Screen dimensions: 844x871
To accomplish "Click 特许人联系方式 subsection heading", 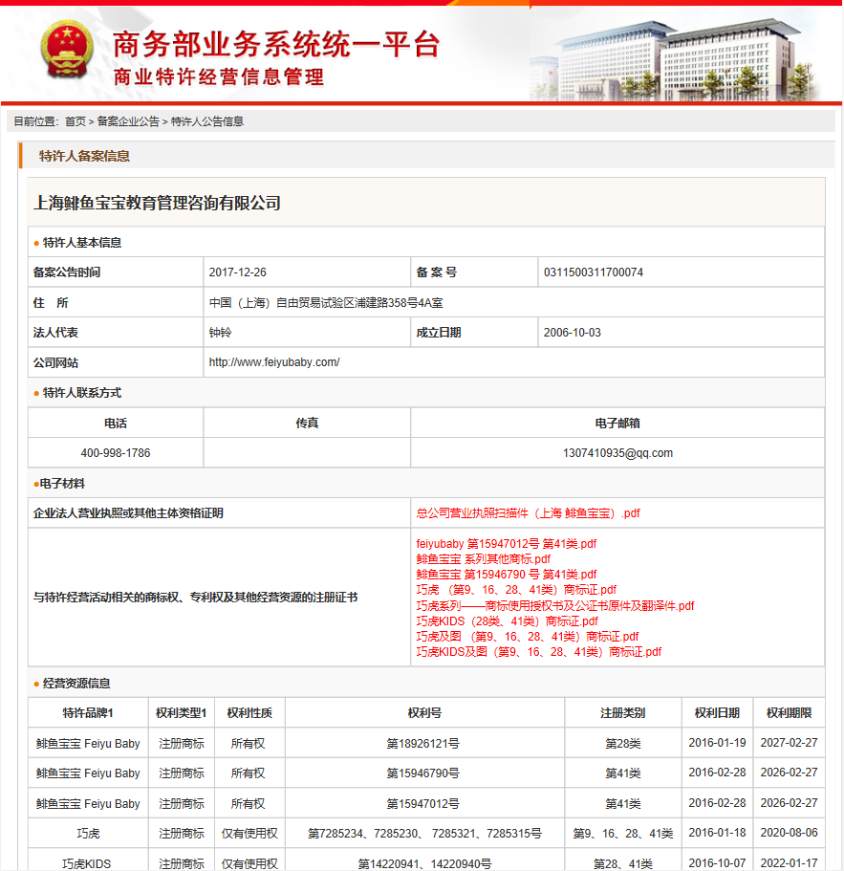I will tap(81, 393).
